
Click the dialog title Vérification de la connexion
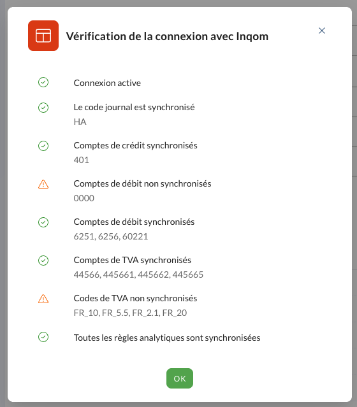click(x=167, y=36)
